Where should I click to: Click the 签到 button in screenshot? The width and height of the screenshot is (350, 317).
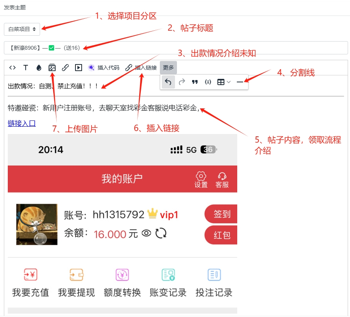tap(221, 214)
